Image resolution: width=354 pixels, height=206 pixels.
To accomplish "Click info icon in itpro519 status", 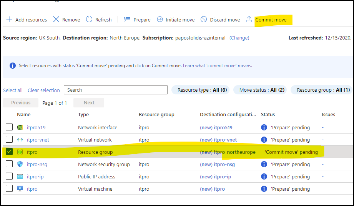I will pyautogui.click(x=264, y=127).
